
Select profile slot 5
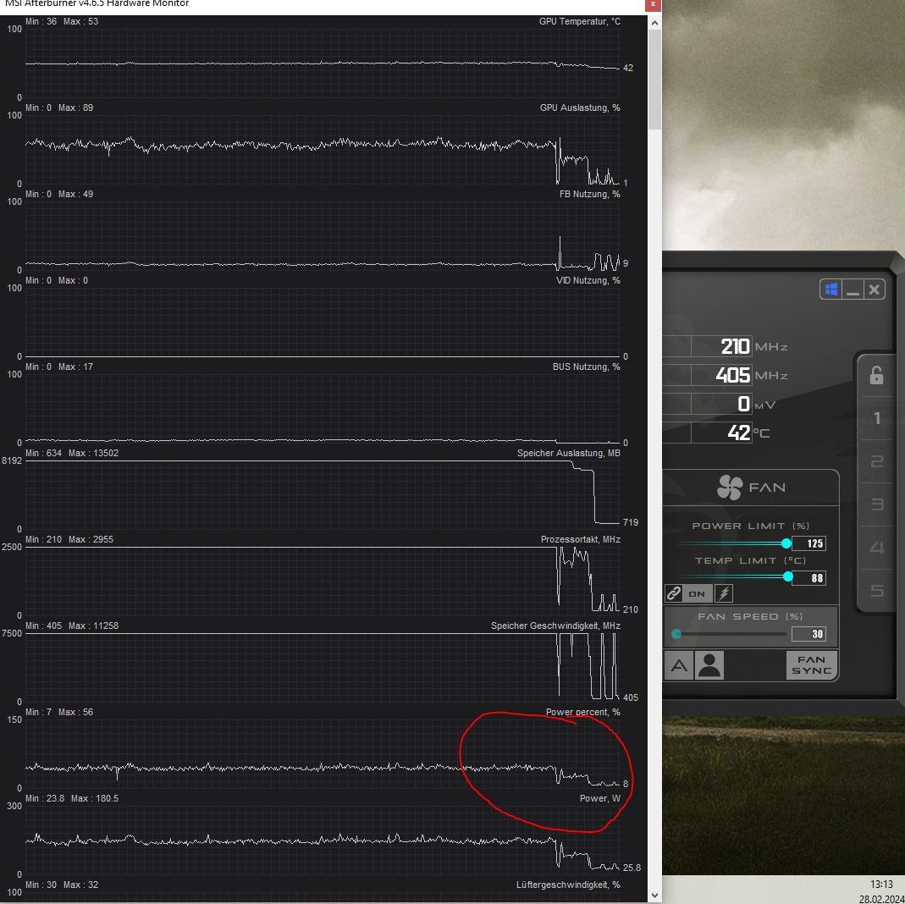tap(877, 590)
